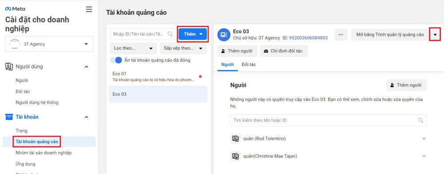Viewport: 444px width, 174px height.
Task: Click the Tài khoản section heading
Action: (27, 117)
